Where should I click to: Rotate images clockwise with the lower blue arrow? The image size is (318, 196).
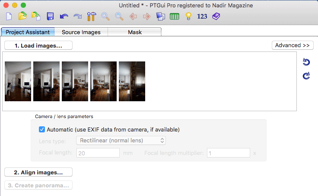click(x=306, y=76)
